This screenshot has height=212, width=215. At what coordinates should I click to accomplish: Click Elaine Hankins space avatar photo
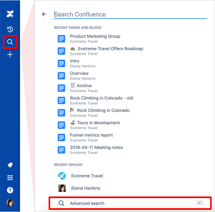coord(62,188)
